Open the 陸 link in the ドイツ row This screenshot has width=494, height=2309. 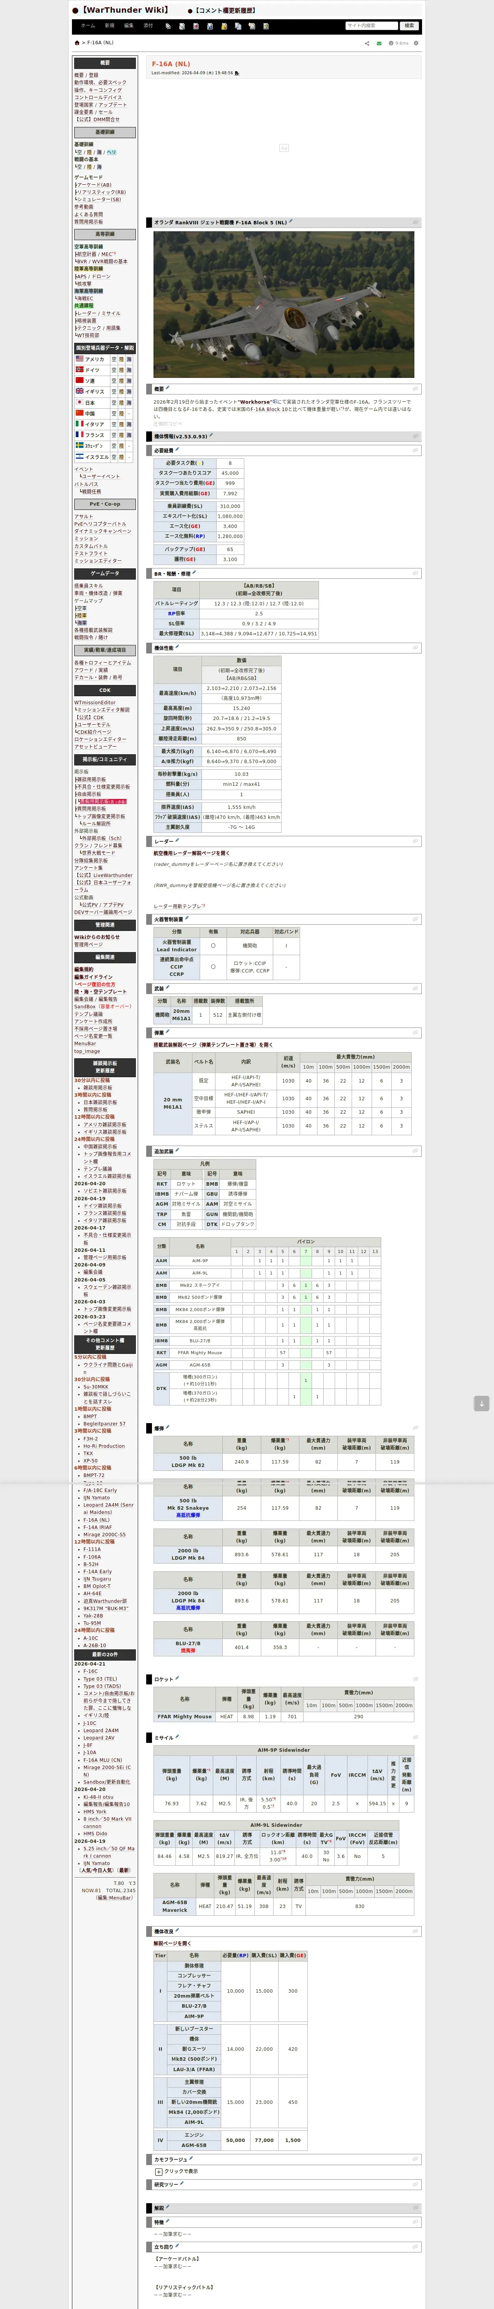tap(122, 369)
